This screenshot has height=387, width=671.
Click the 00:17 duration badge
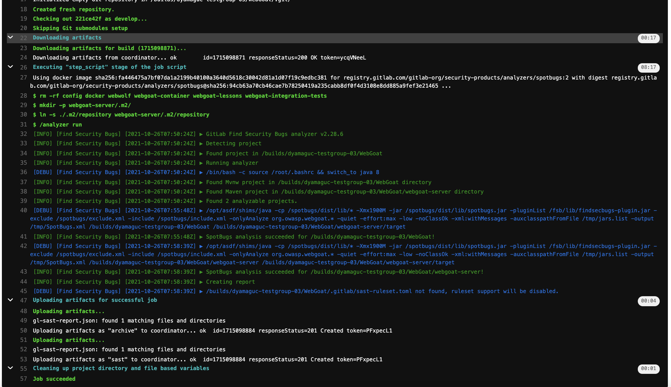(x=648, y=38)
